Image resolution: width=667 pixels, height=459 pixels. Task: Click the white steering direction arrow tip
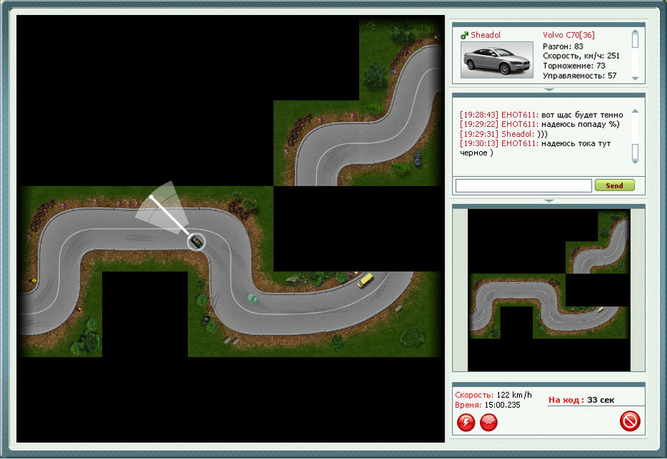tap(151, 197)
